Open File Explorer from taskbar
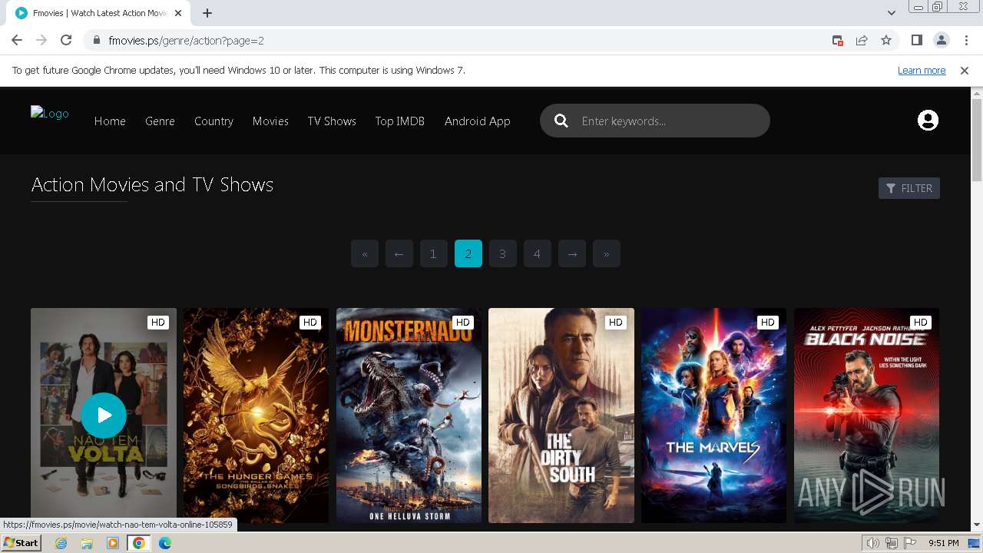The width and height of the screenshot is (983, 553). pos(87,543)
